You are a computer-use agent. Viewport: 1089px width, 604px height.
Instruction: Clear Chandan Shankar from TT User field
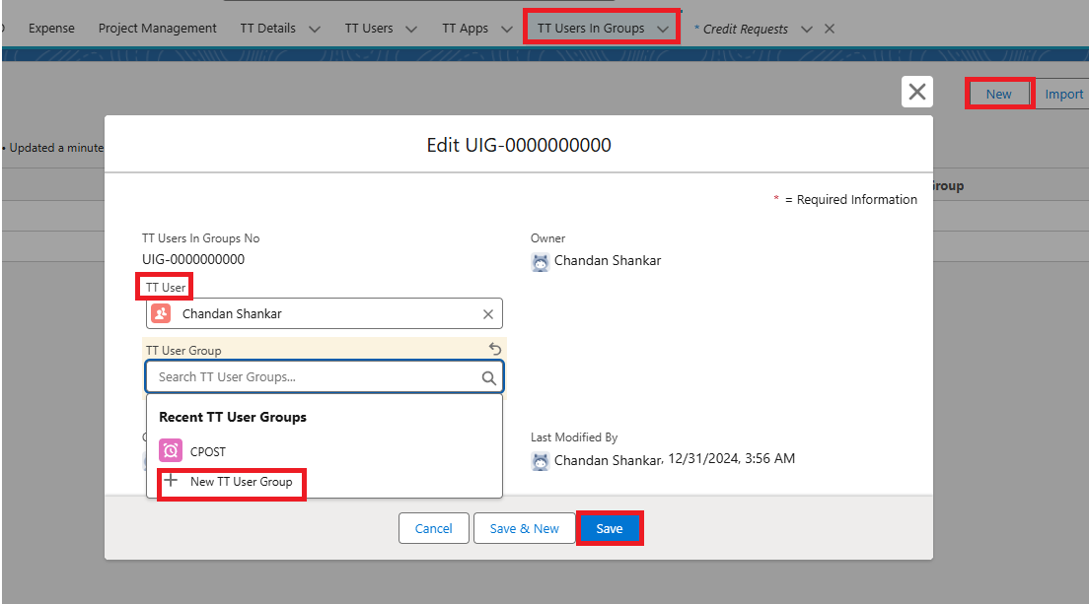(x=488, y=314)
